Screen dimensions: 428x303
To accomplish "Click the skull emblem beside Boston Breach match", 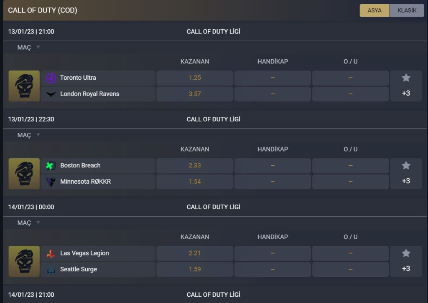I will click(x=24, y=174).
